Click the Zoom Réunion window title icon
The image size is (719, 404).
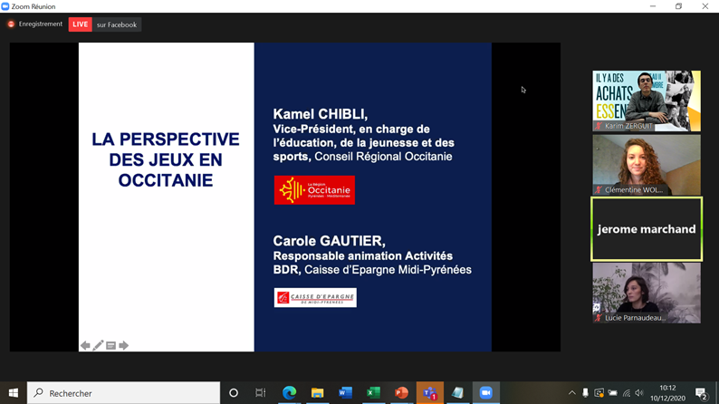point(5,6)
